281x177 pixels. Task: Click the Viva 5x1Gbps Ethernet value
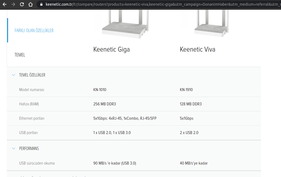point(187,118)
